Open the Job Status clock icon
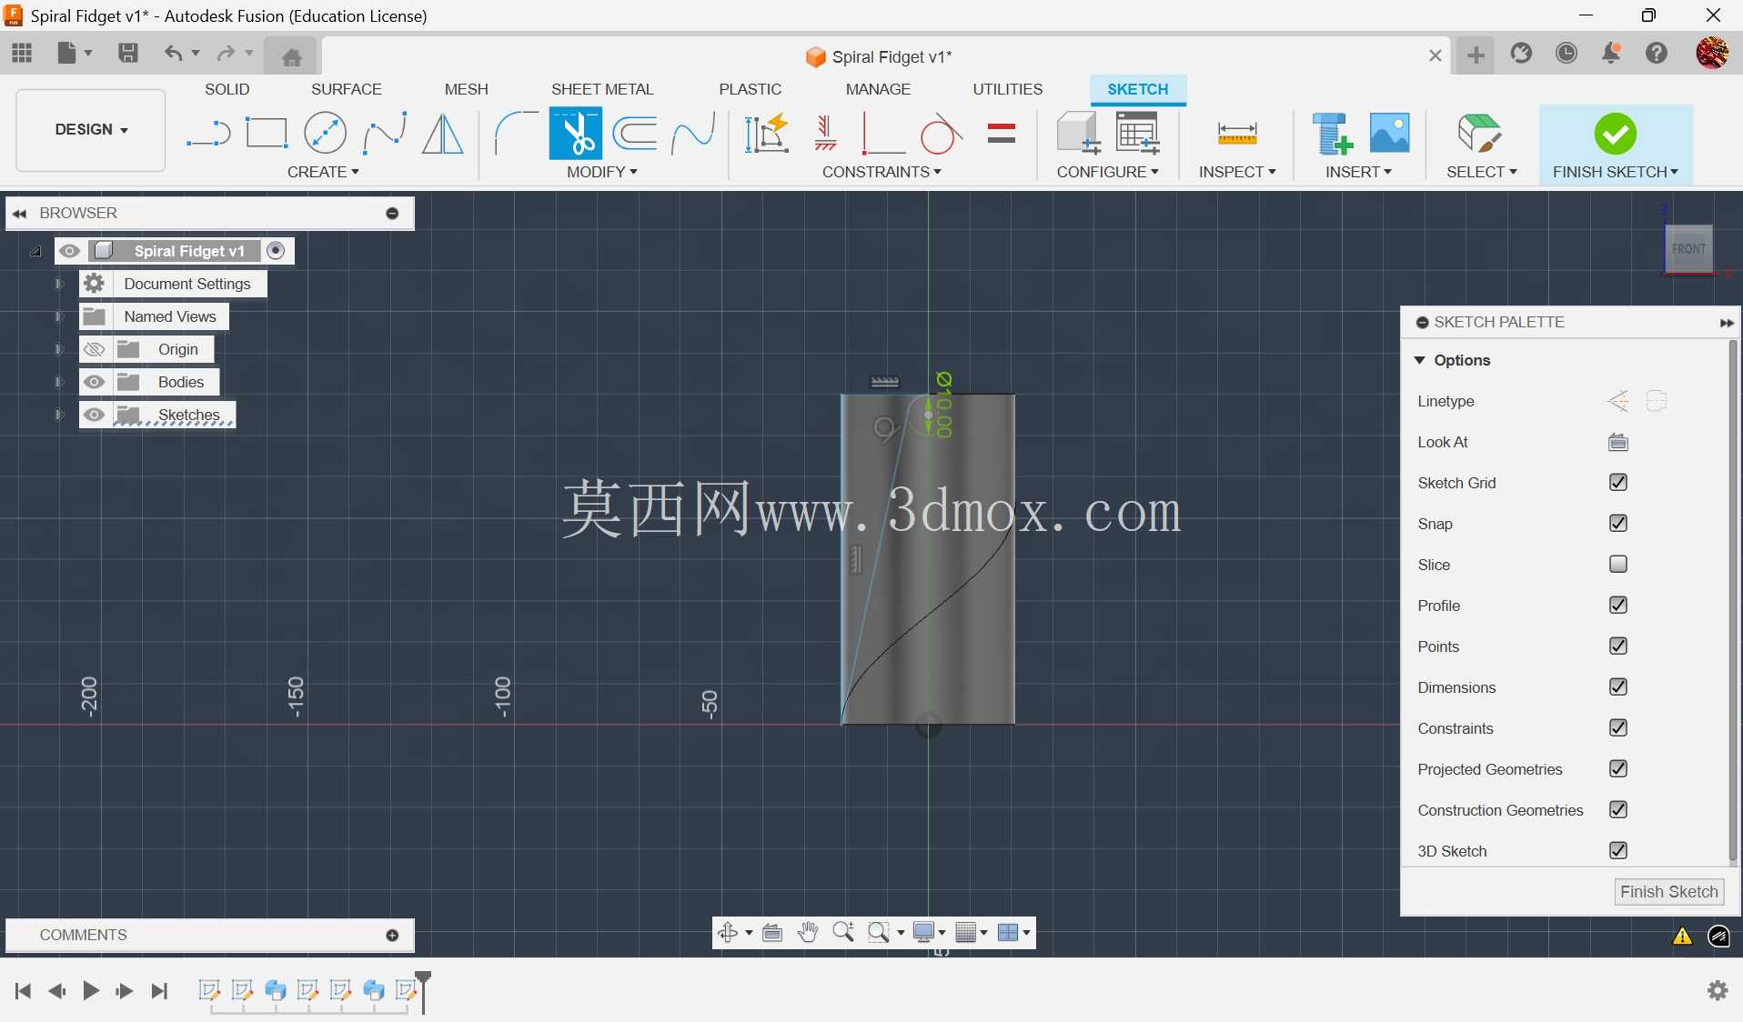 pyautogui.click(x=1567, y=54)
